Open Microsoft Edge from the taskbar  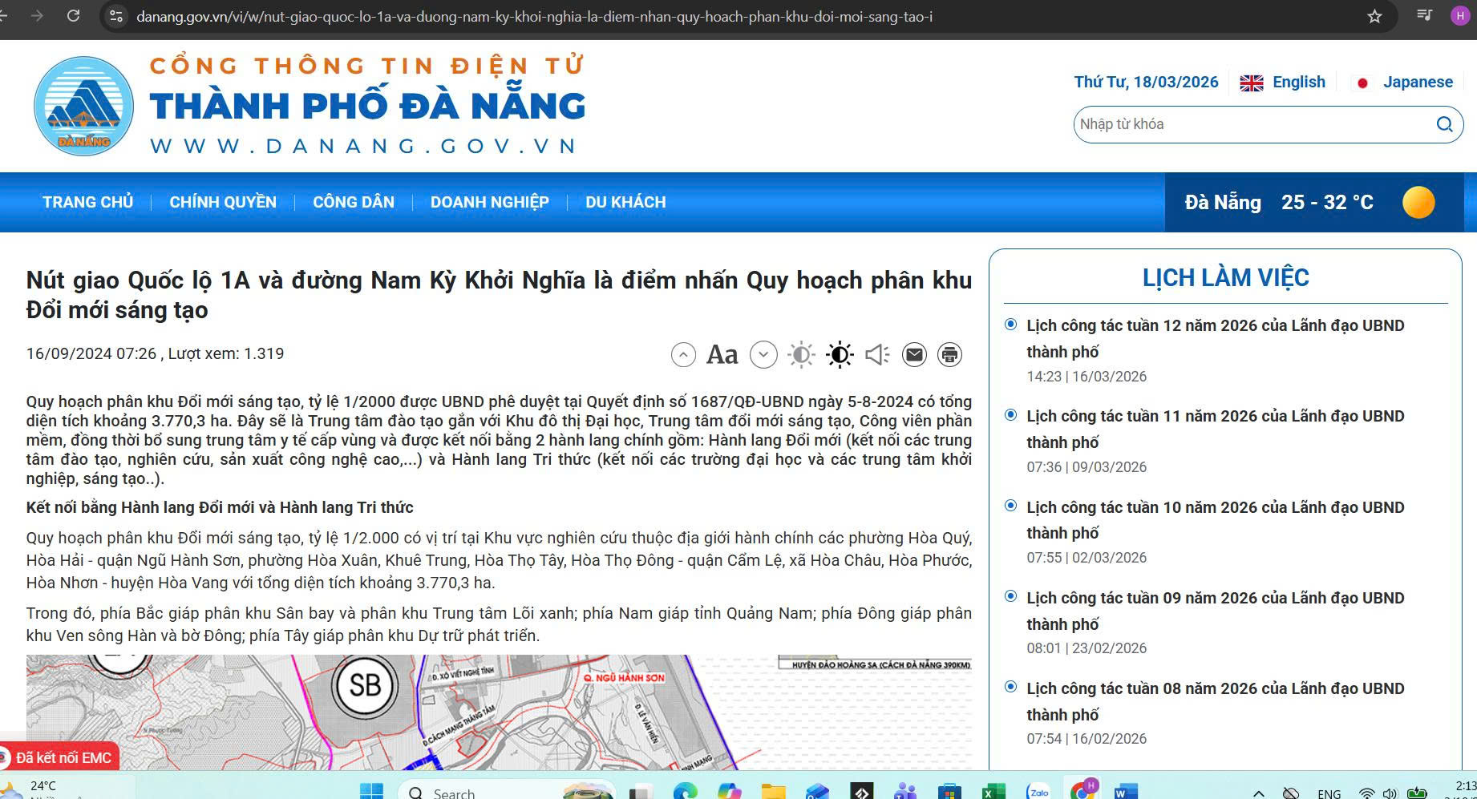pos(686,792)
